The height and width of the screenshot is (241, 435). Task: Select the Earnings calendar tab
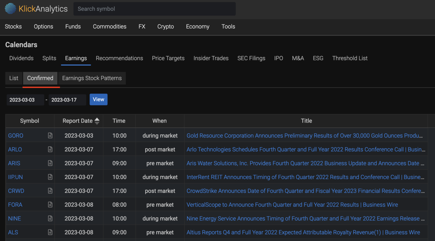(76, 58)
